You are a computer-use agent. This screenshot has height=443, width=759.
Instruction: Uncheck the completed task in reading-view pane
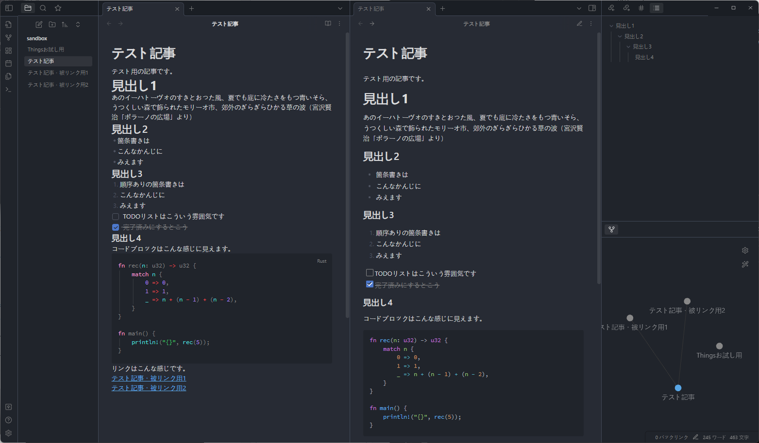[370, 285]
